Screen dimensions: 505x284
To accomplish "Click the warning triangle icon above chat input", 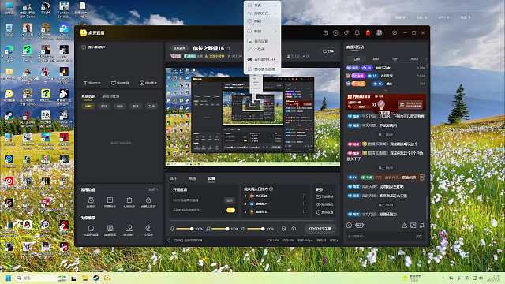I will pos(404,226).
